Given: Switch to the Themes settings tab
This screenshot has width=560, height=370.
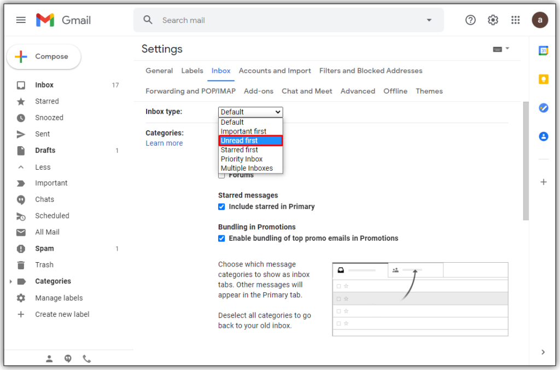Looking at the screenshot, I should 429,91.
